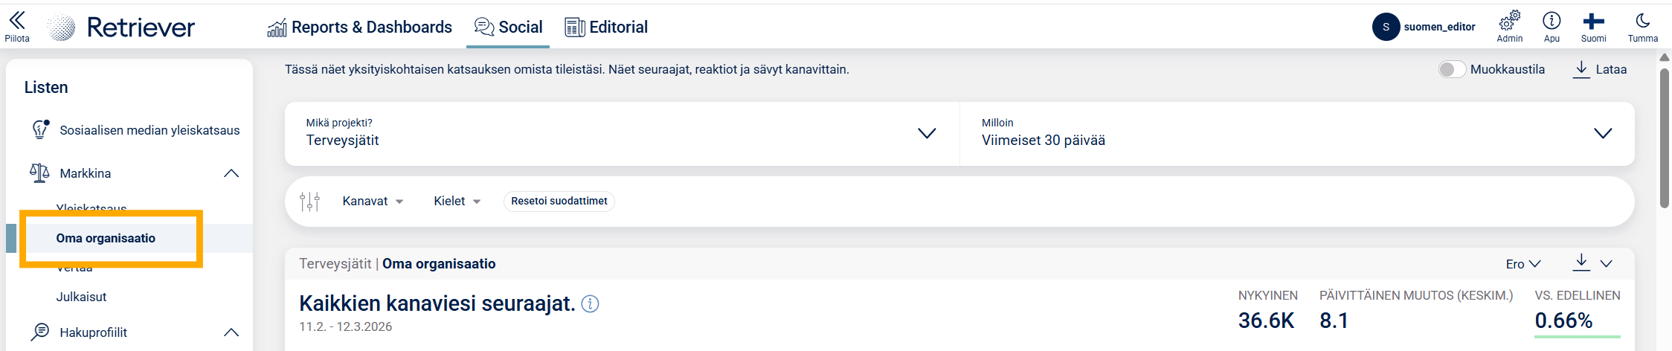Click the filter sliders icon
This screenshot has height=351, width=1672.
coord(309,202)
